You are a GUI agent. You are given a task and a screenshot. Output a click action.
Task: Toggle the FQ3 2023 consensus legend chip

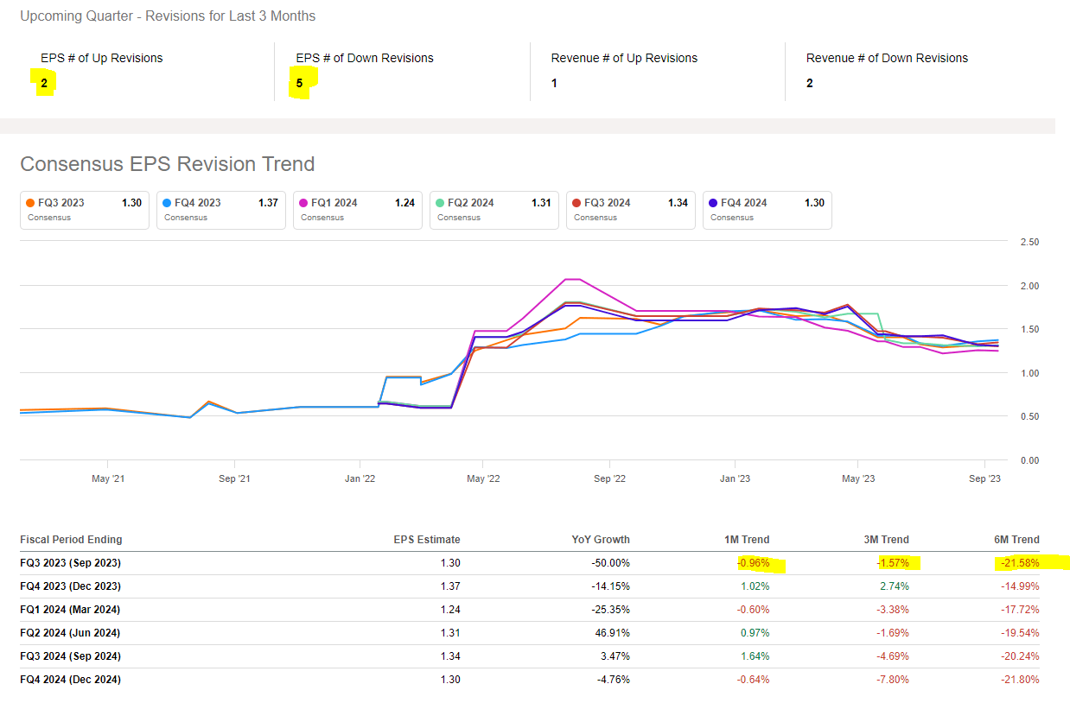coord(85,210)
